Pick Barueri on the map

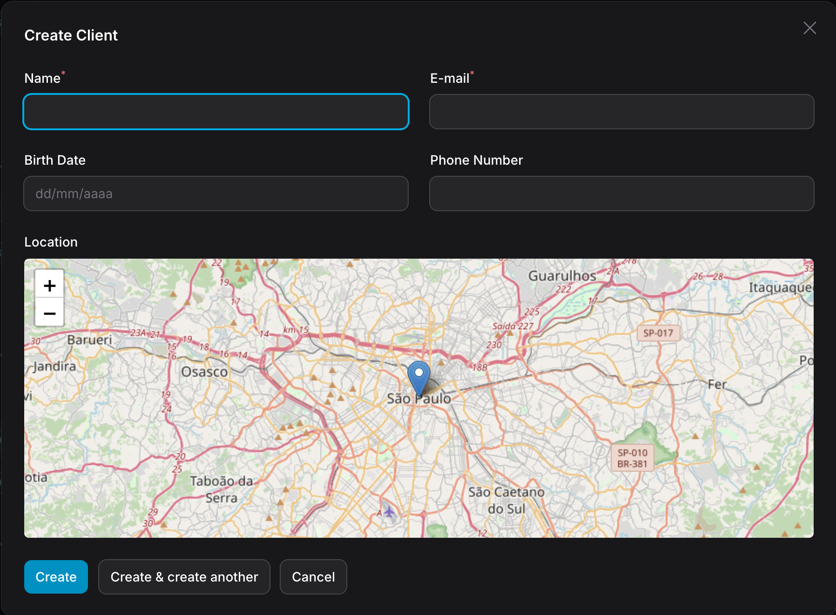pos(89,340)
